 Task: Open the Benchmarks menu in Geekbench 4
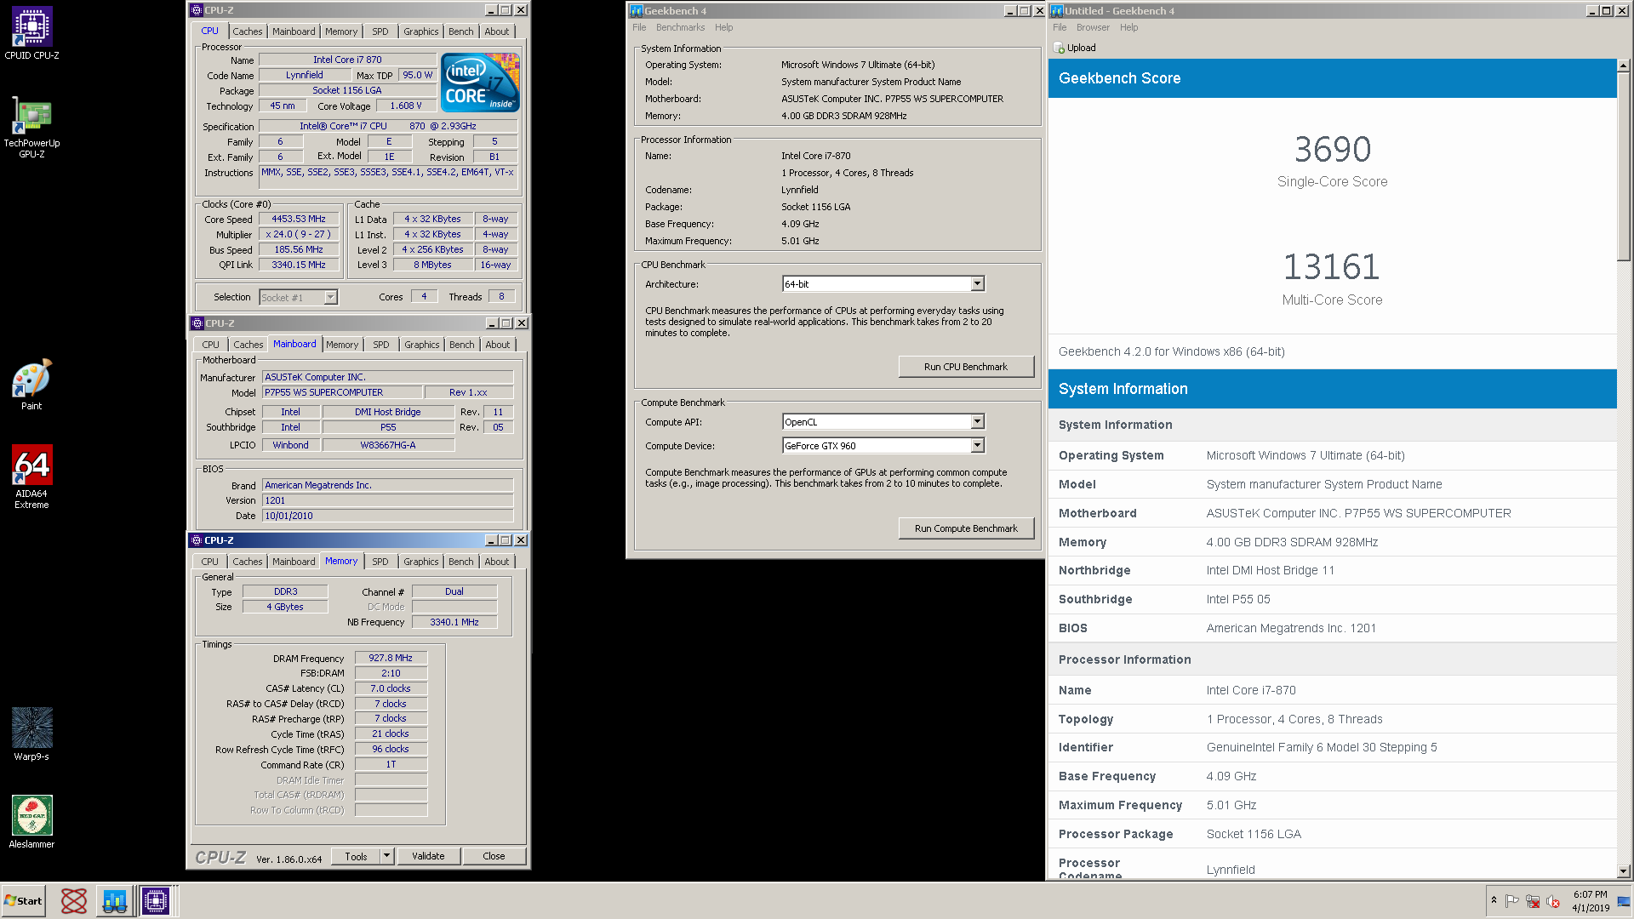[x=680, y=27]
